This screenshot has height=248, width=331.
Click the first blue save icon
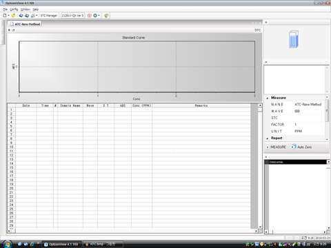pyautogui.click(x=21, y=15)
